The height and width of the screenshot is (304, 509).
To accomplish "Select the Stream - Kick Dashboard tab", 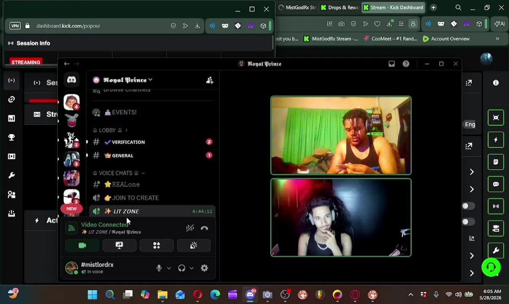I will tap(393, 8).
